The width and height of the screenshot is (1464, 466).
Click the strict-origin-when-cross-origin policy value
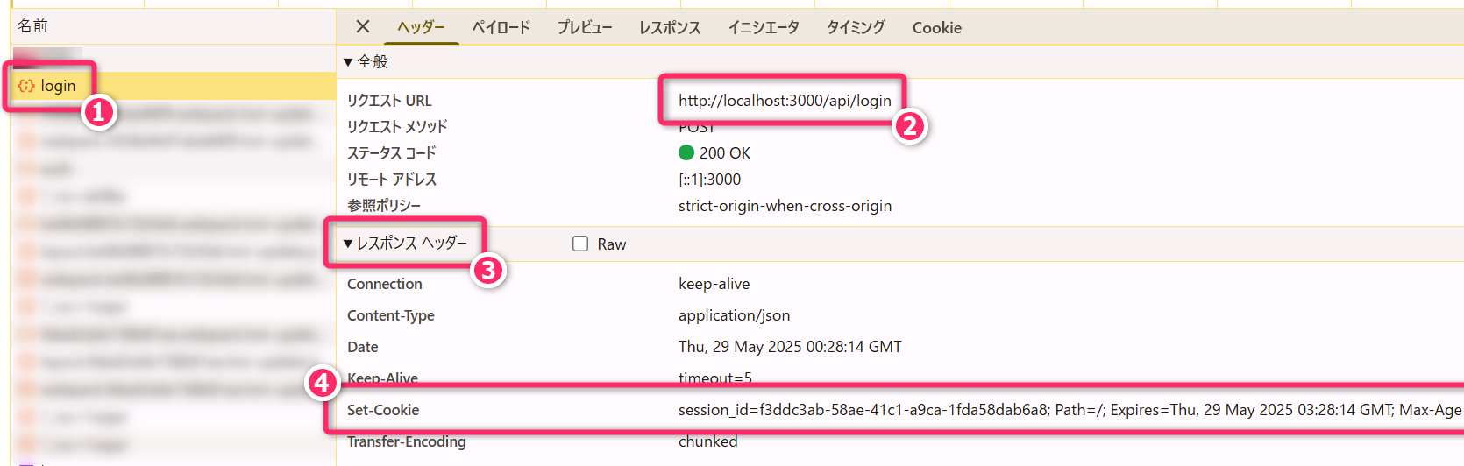pyautogui.click(x=785, y=206)
